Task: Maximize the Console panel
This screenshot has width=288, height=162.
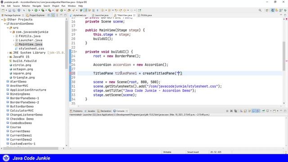Action: (x=285, y=111)
